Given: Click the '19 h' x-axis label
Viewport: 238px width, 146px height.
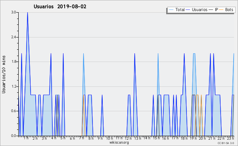Looking at the screenshot, I should (x=194, y=139).
